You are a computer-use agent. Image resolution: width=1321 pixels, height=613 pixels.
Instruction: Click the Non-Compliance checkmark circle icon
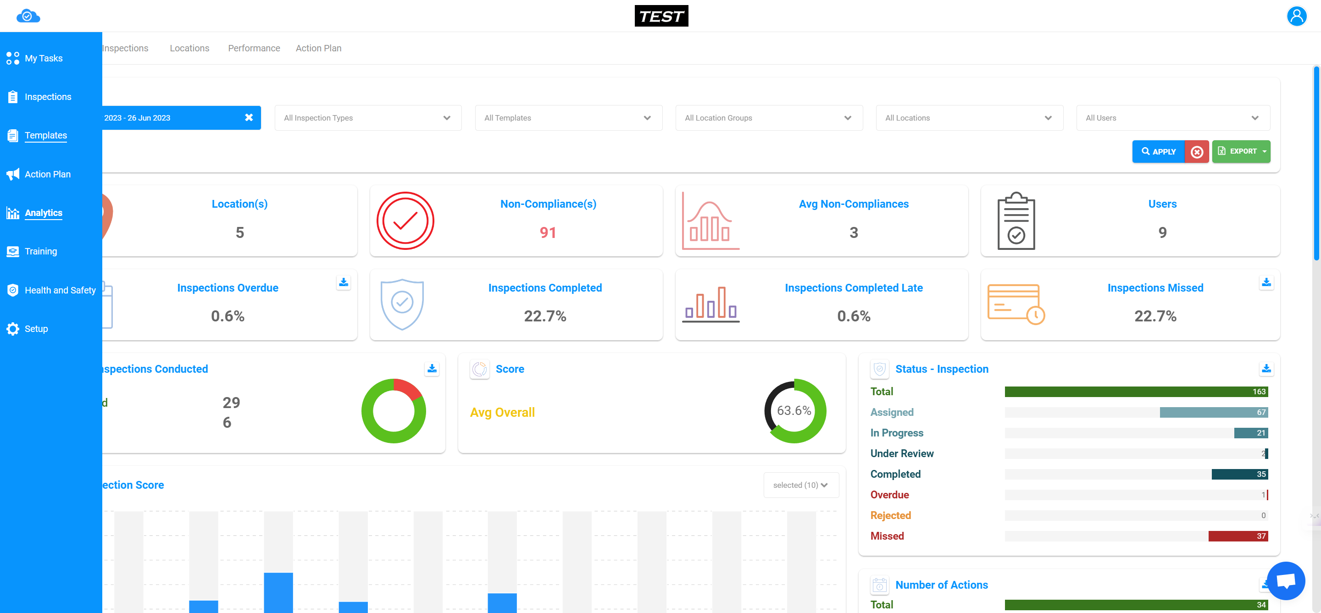[405, 221]
